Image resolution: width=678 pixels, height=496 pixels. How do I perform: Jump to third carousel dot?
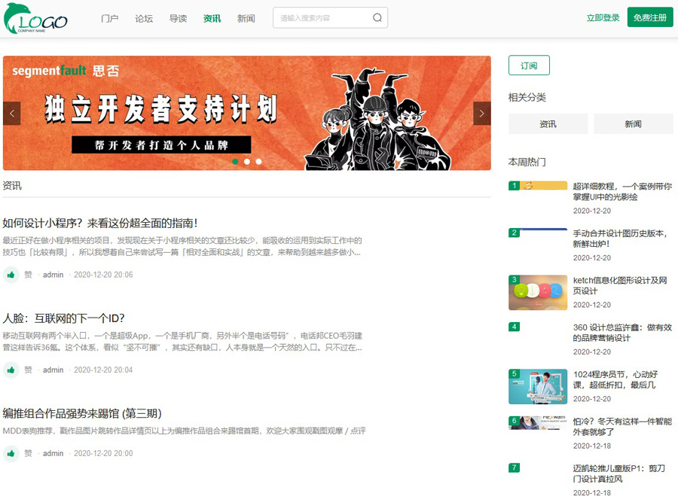pos(258,162)
